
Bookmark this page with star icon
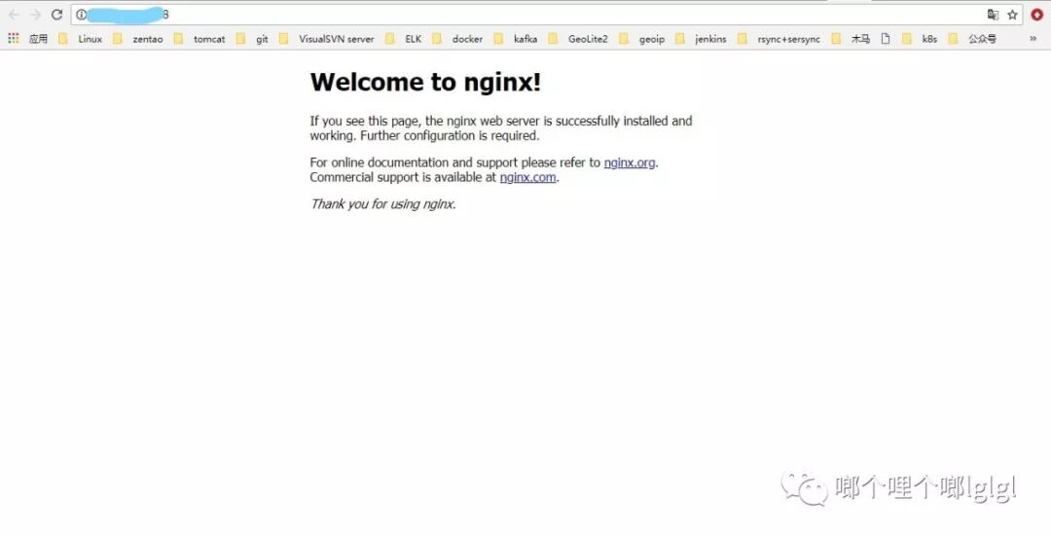pyautogui.click(x=1013, y=15)
